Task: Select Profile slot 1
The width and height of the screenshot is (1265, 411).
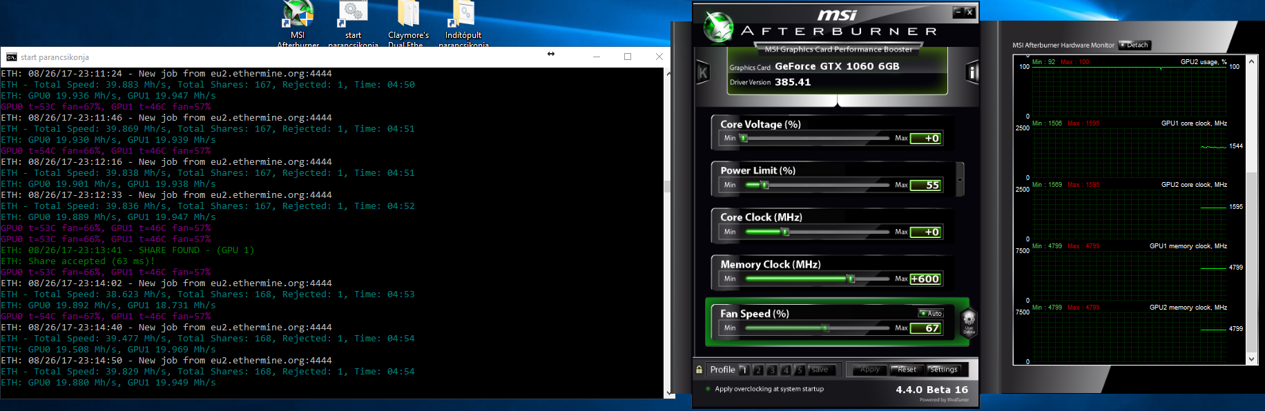Action: coord(744,370)
